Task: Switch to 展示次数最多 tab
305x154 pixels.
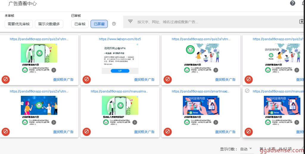Action: pos(49,24)
